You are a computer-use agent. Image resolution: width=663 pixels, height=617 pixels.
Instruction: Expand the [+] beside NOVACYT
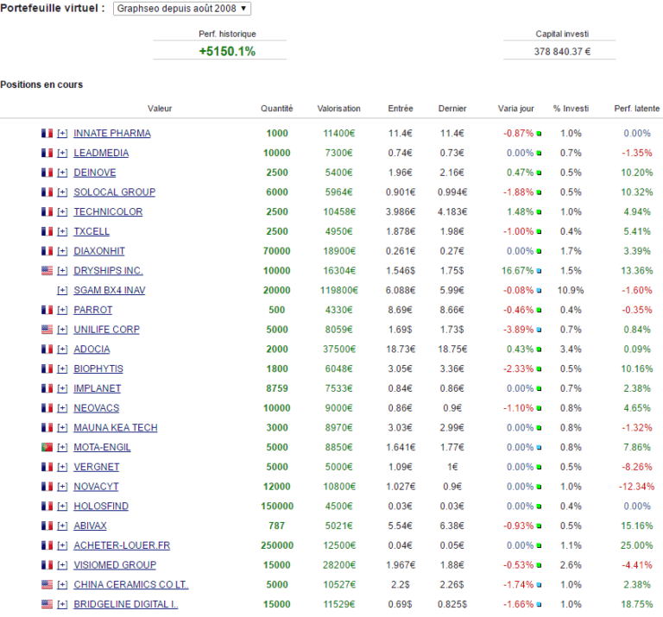tap(62, 487)
